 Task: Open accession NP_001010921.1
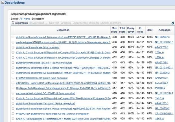pos(164,68)
